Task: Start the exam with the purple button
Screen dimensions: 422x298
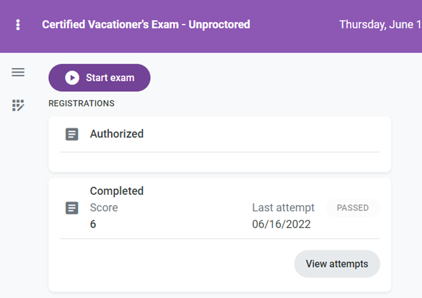Action: 99,78
